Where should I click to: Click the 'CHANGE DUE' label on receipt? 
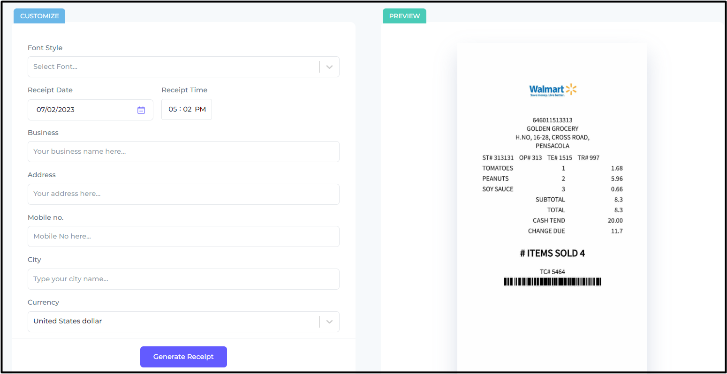click(x=546, y=231)
